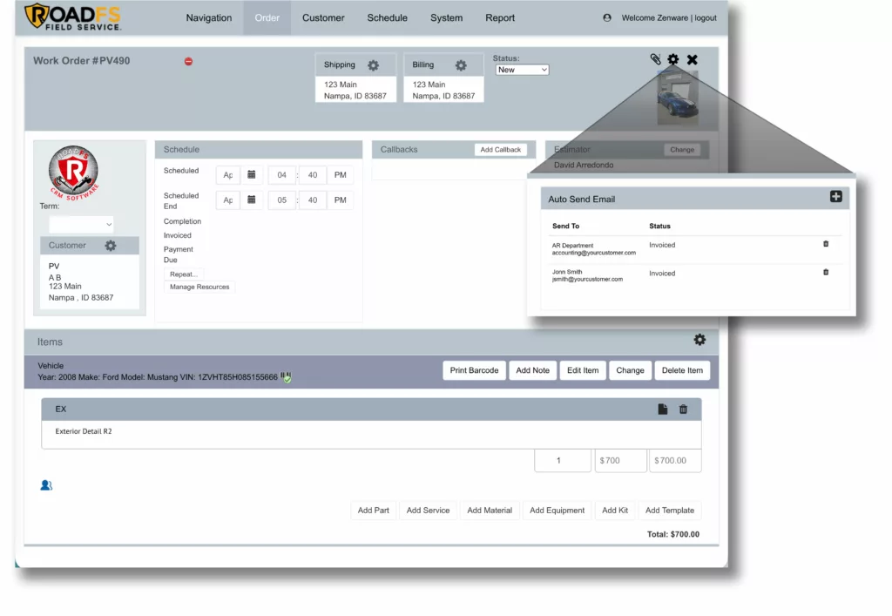Click Scheduled End hour field showing 05

[x=281, y=200]
